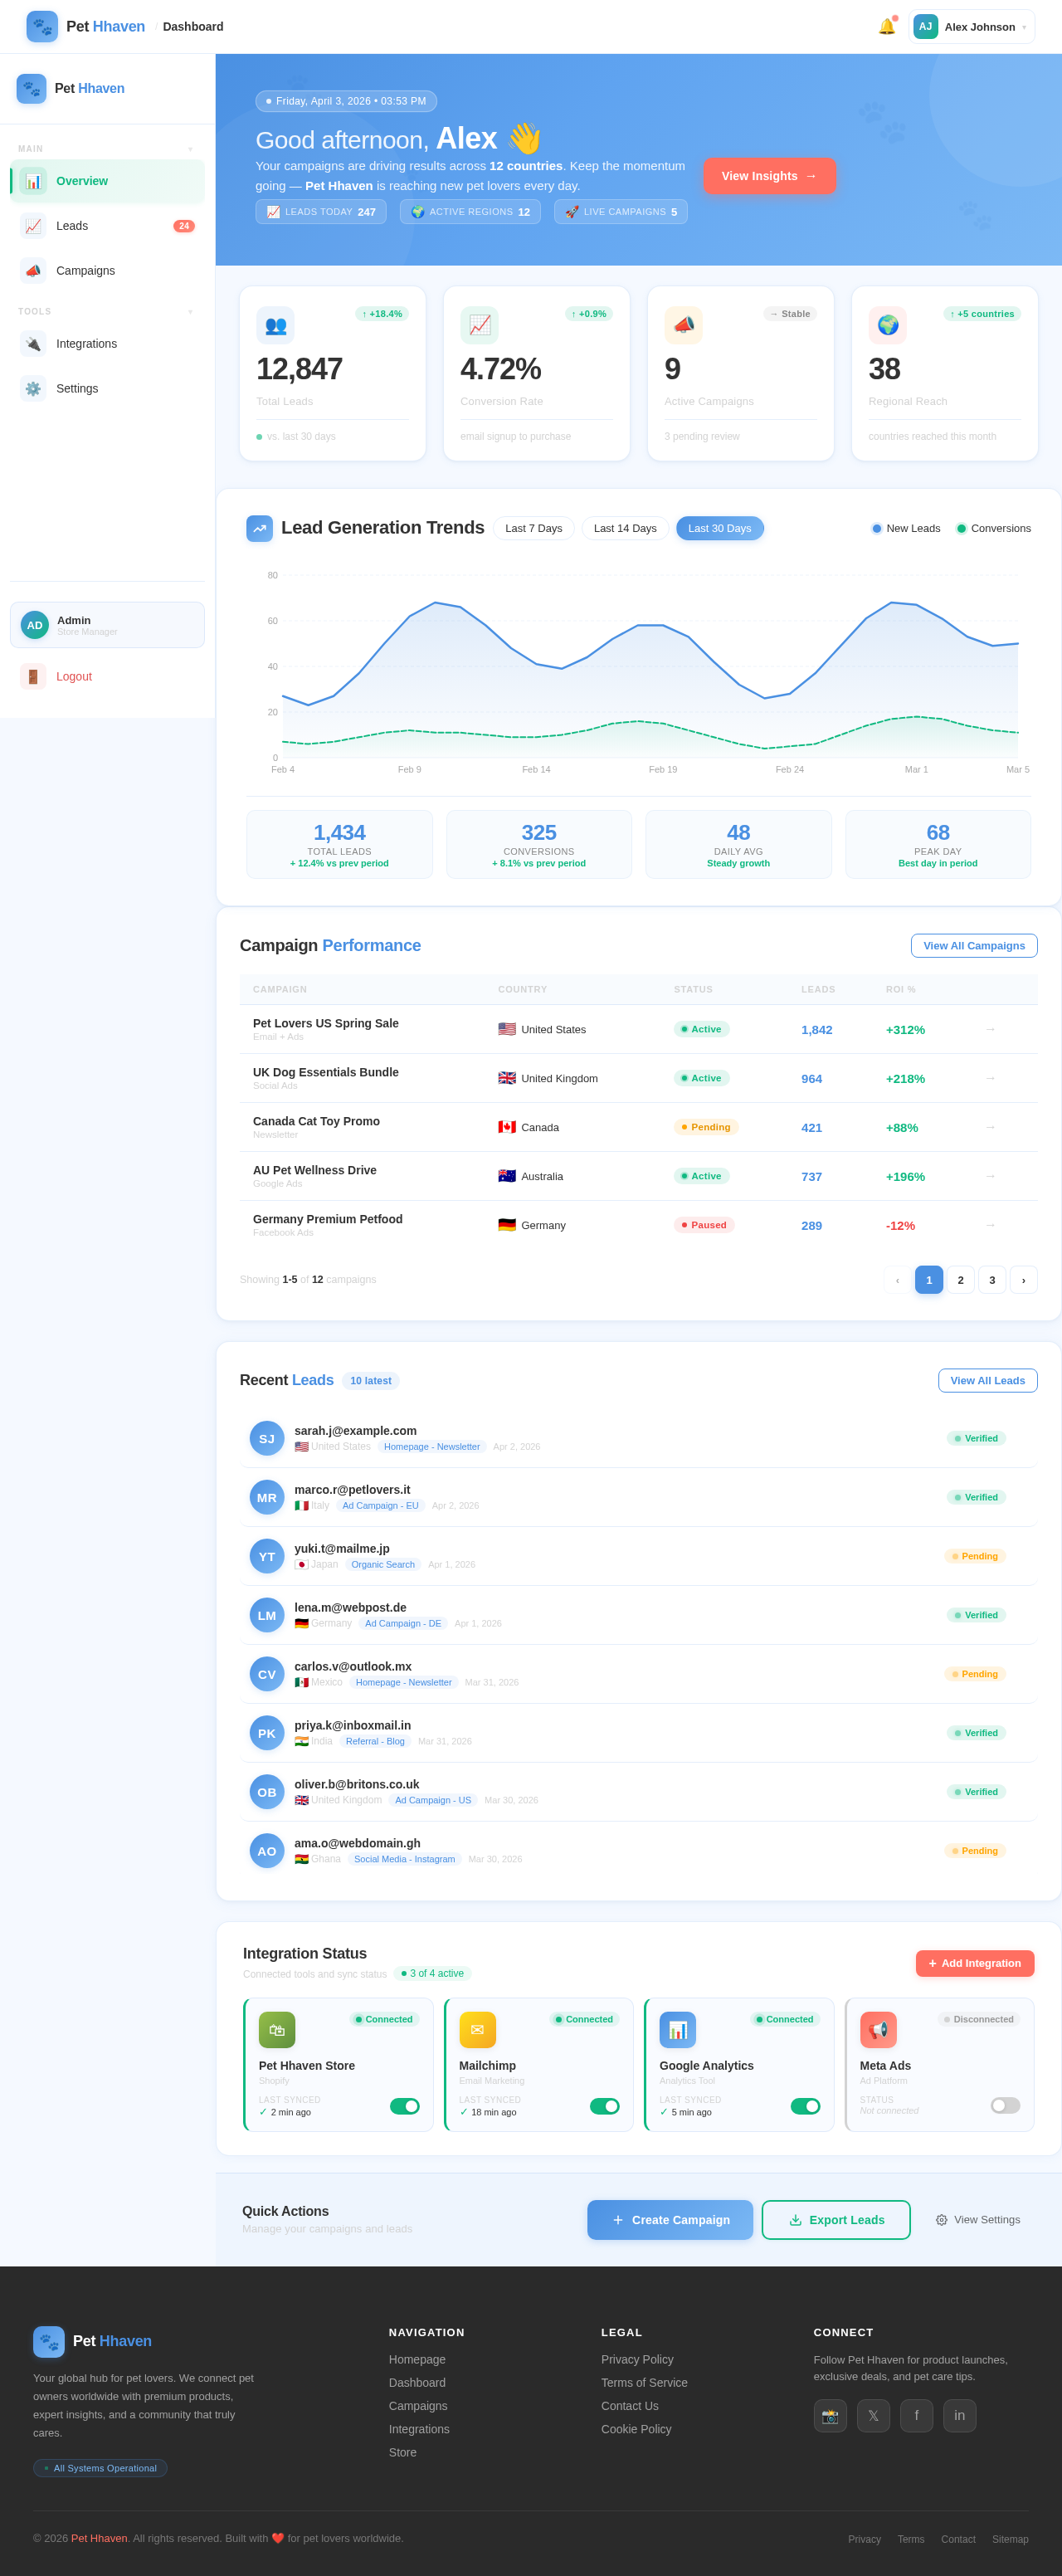
Task: Go to next campaigns page arrow
Action: tap(1023, 1280)
